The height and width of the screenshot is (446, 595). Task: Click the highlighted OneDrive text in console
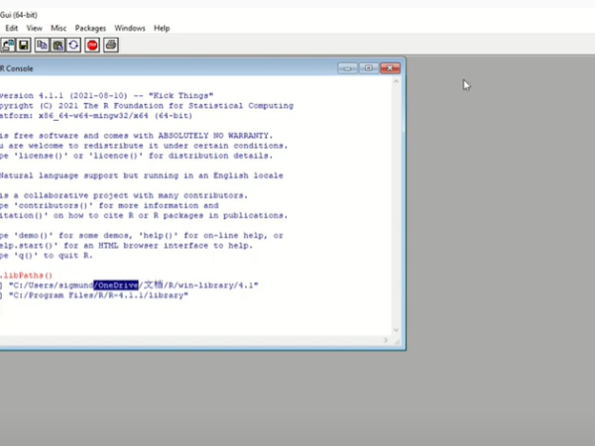[116, 285]
